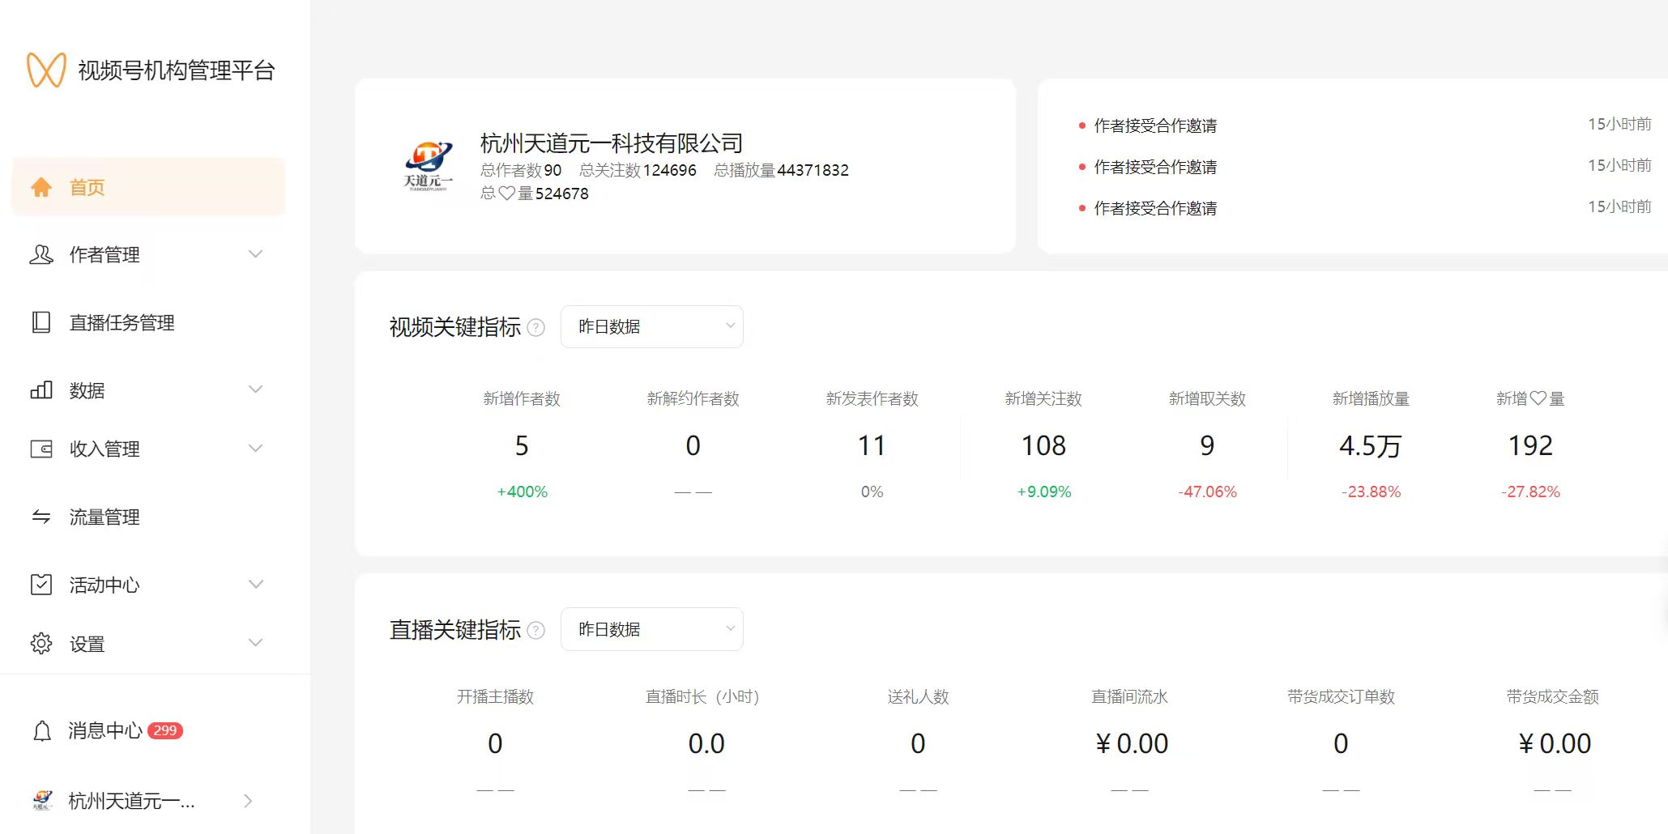Click the help icon next to 视频关键指标
Image resolution: width=1668 pixels, height=834 pixels.
tap(536, 328)
